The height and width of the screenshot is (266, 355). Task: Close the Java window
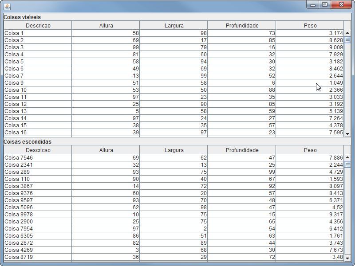[341, 5]
